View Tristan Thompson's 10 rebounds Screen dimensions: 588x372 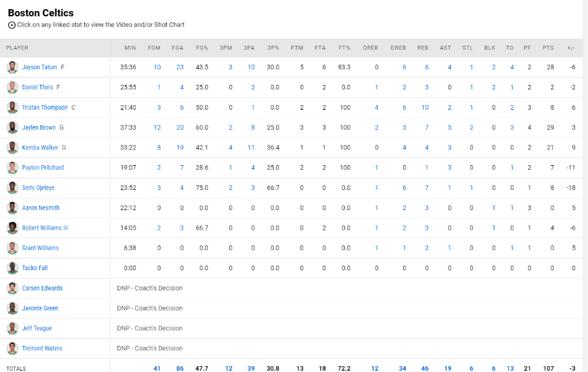tap(425, 108)
